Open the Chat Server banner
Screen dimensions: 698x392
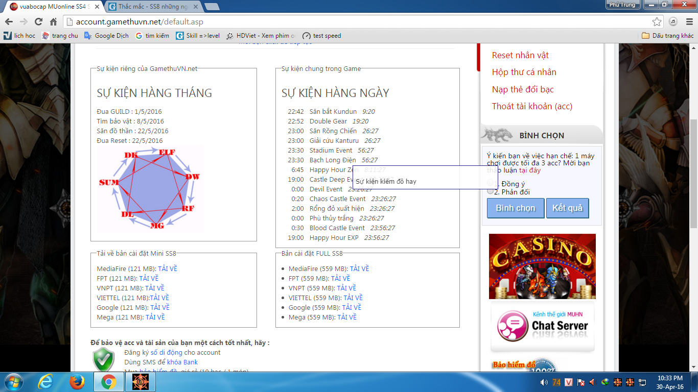pyautogui.click(x=542, y=327)
